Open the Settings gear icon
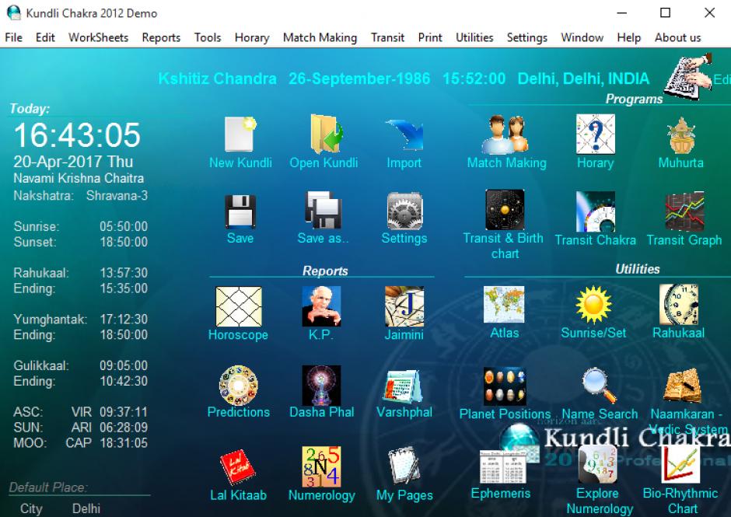Viewport: 731px width, 517px height. pyautogui.click(x=404, y=211)
